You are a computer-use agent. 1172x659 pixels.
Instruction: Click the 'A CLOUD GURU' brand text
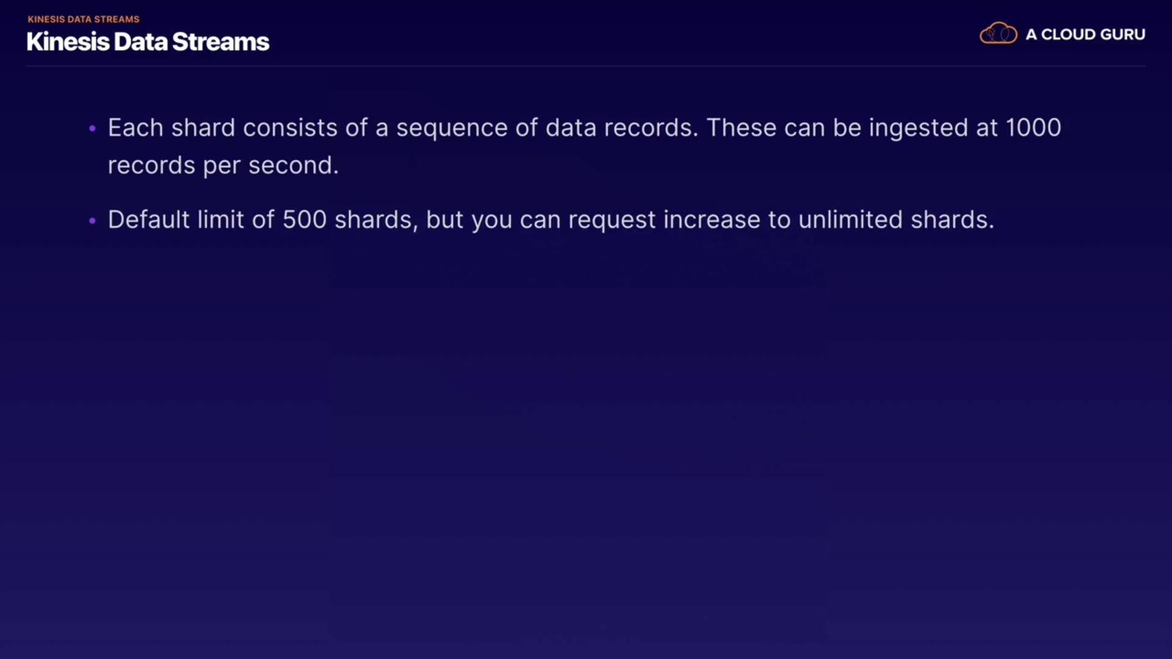point(1085,35)
